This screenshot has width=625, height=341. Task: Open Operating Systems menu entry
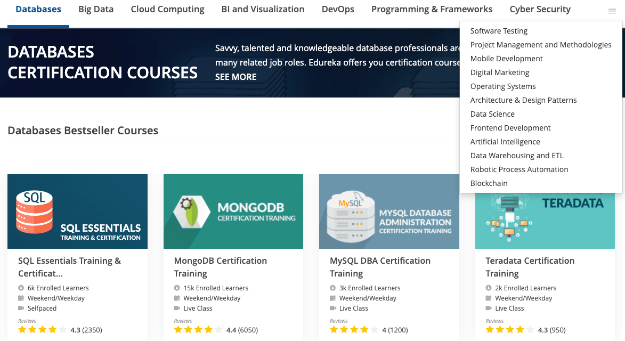(x=503, y=86)
